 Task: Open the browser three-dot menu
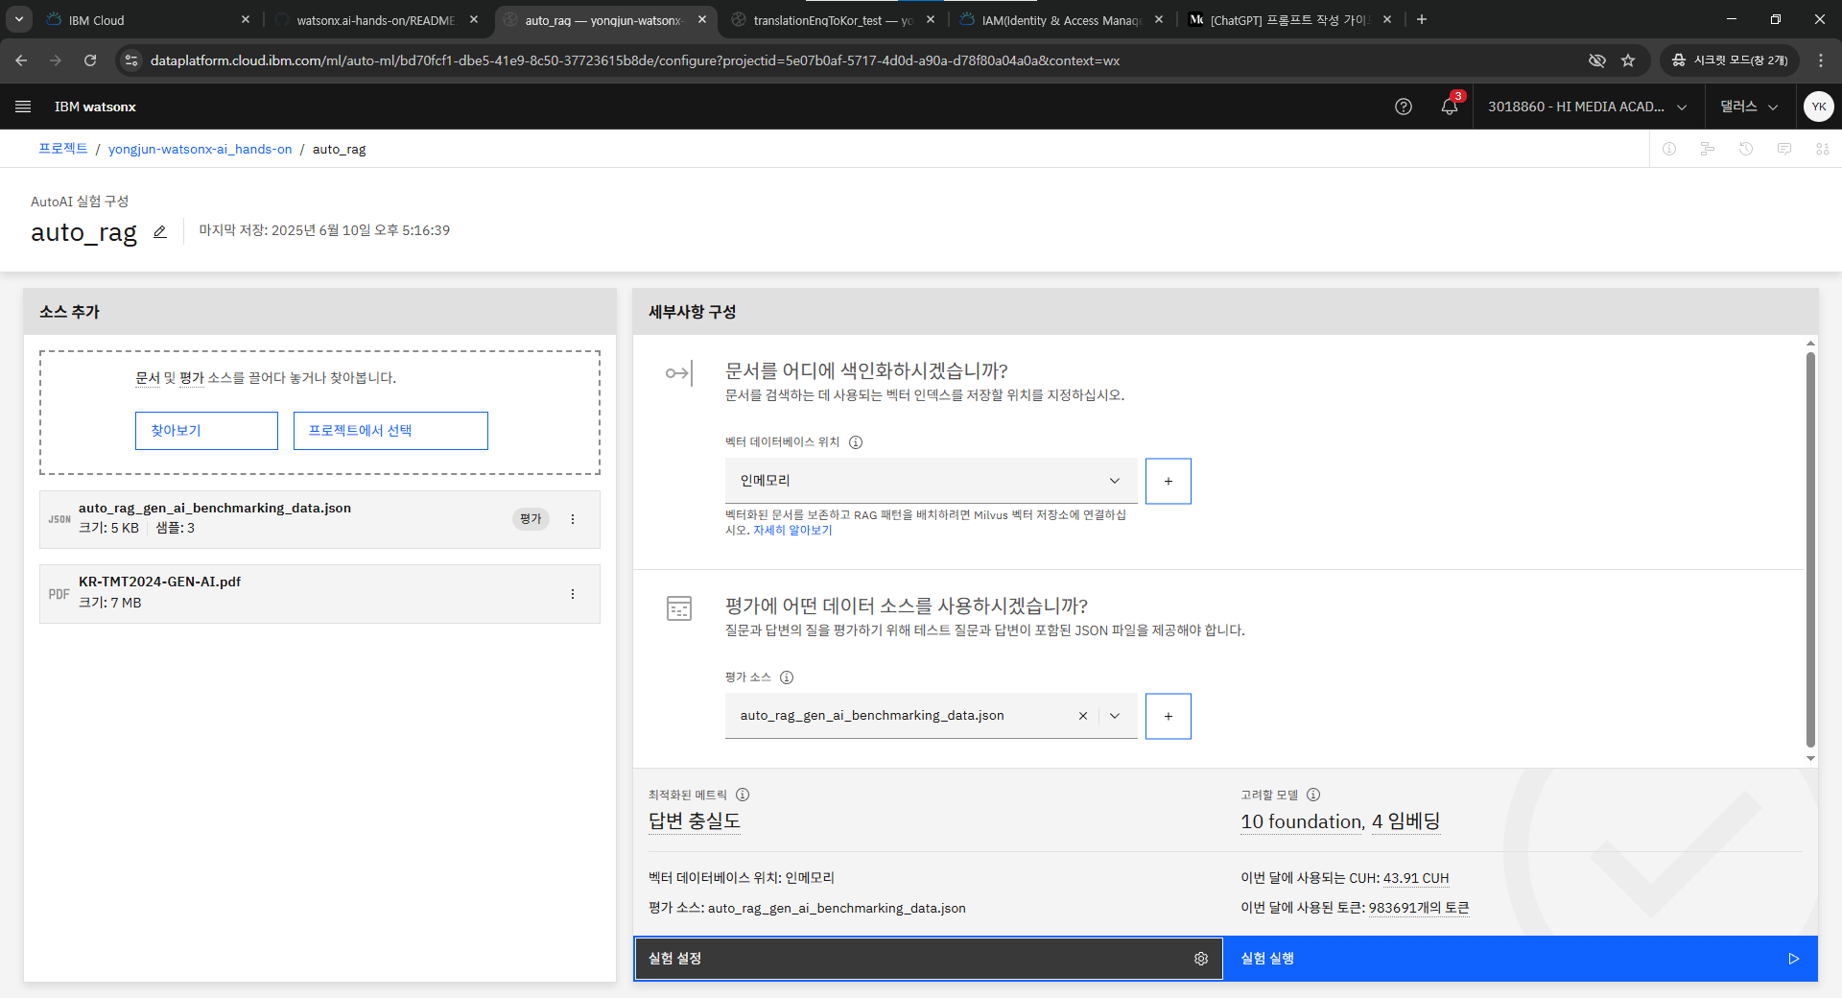coord(1821,60)
